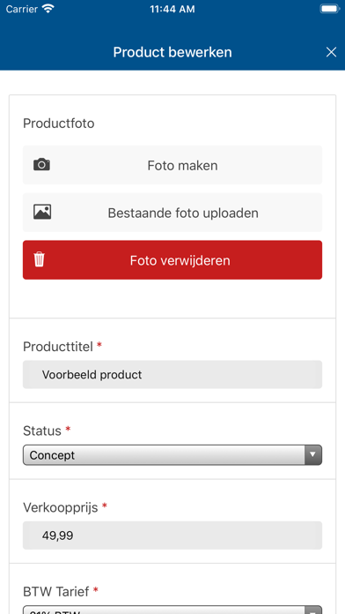Tap the 11:44 AM clock

[x=172, y=9]
